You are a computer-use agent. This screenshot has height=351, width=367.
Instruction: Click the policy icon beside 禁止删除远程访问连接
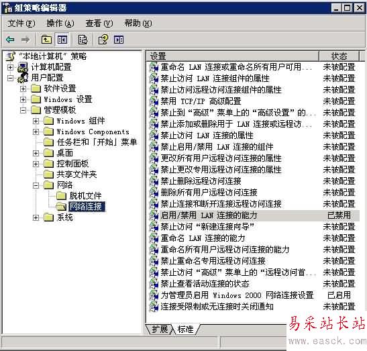pyautogui.click(x=154, y=181)
